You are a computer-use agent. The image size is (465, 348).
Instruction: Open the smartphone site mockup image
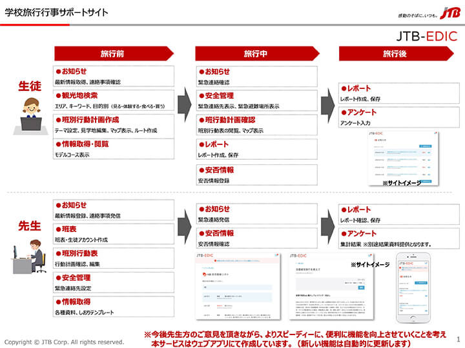[413, 287]
